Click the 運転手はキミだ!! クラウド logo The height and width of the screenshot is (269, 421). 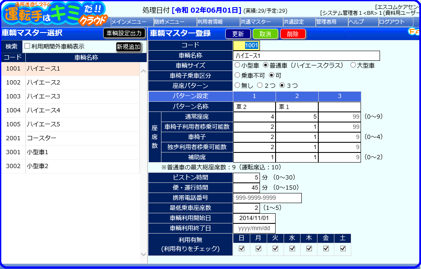point(55,14)
